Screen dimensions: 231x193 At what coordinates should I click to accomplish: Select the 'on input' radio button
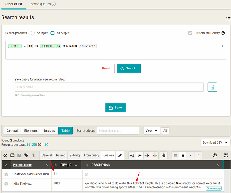[x=32, y=33]
